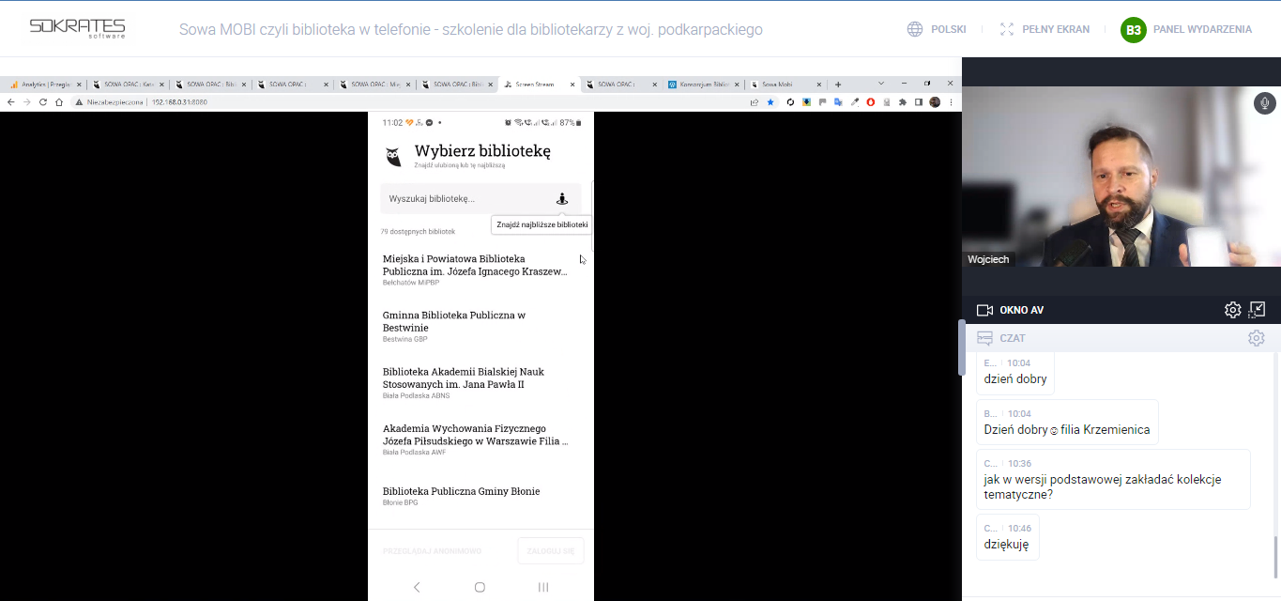Screen dimensions: 1281x601
Task: Click the POLSKI language label
Action: (x=949, y=29)
